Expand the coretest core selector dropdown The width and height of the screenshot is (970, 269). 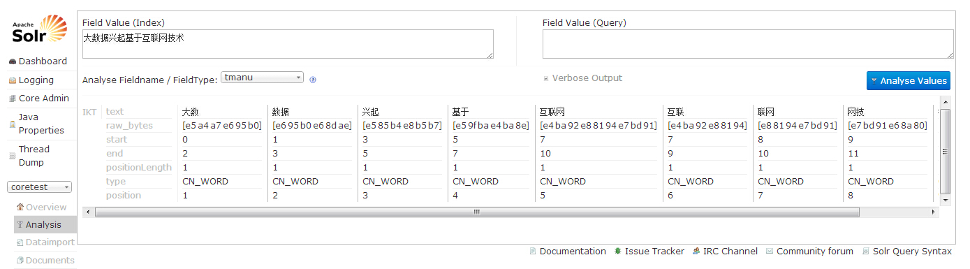(x=39, y=187)
